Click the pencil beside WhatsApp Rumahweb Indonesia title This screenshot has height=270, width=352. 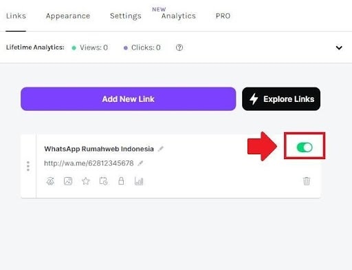click(161, 149)
